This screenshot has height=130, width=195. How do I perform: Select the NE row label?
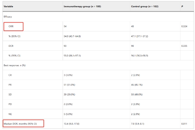tap(10, 114)
